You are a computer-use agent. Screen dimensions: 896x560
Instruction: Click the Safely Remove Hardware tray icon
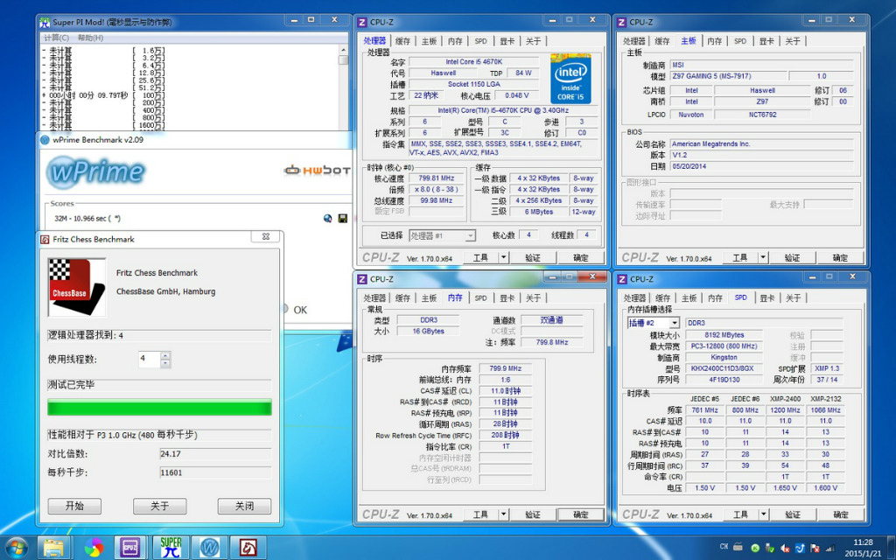pos(770,548)
